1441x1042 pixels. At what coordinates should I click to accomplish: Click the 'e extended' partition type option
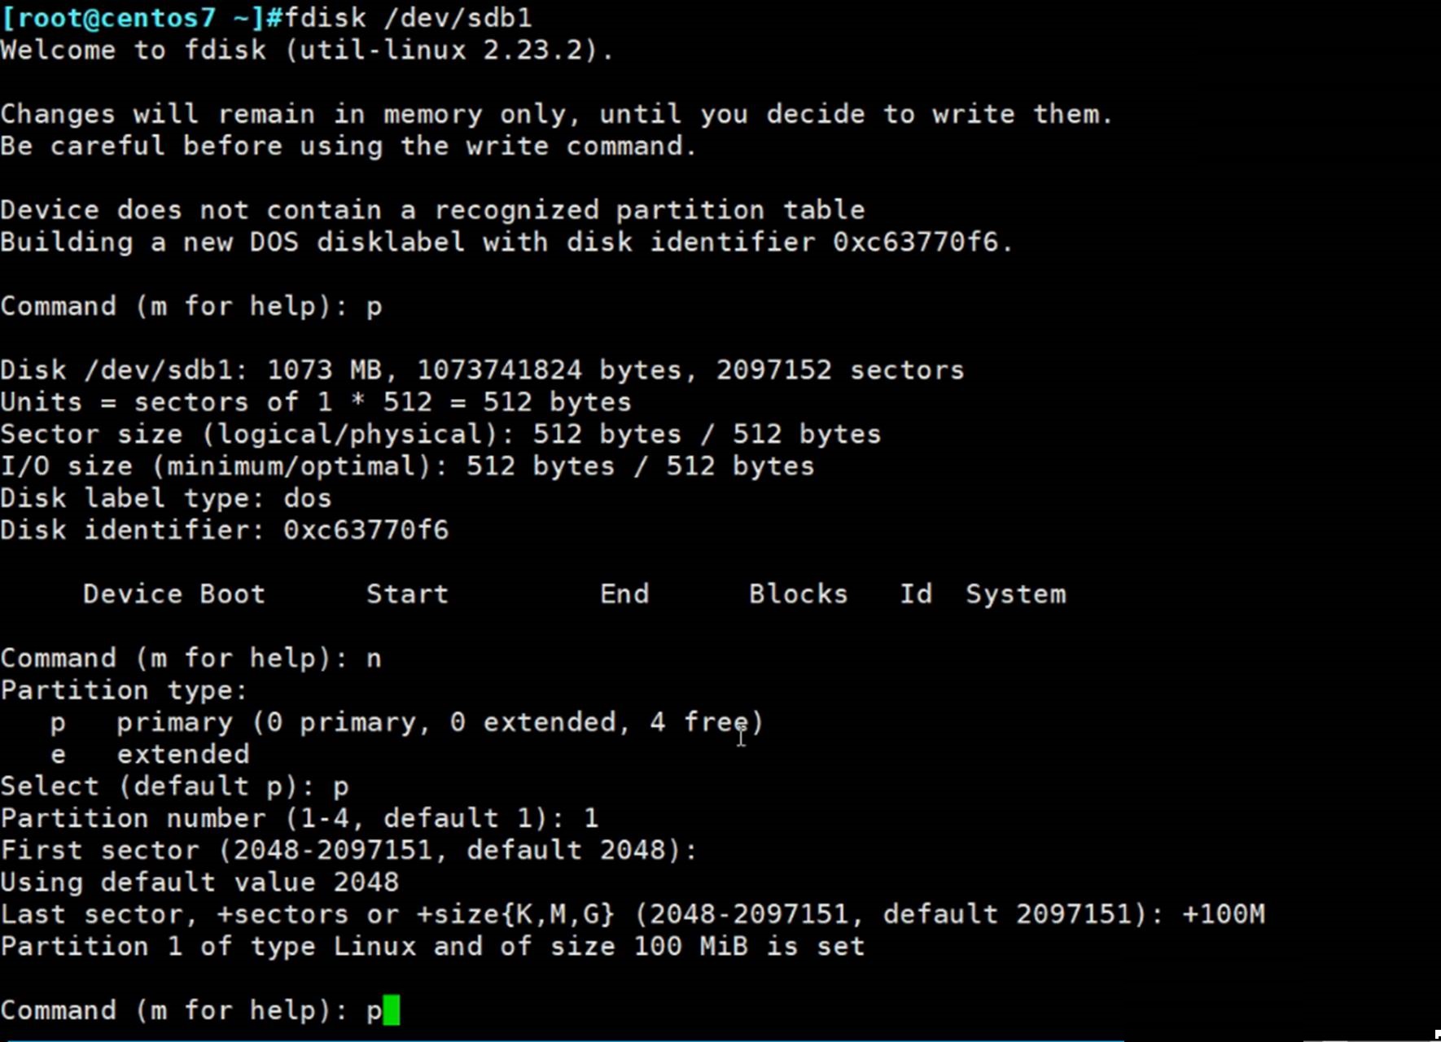[x=151, y=755]
